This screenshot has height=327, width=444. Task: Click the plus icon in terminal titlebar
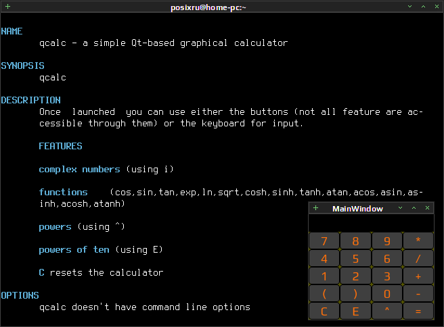tap(8, 6)
